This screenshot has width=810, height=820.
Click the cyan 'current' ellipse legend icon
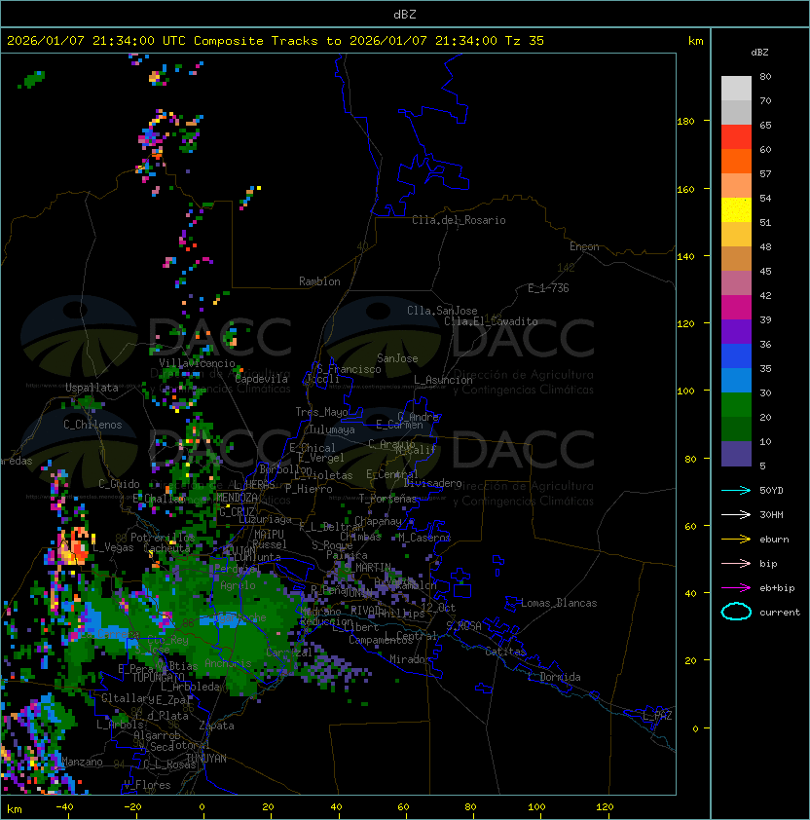pos(736,612)
